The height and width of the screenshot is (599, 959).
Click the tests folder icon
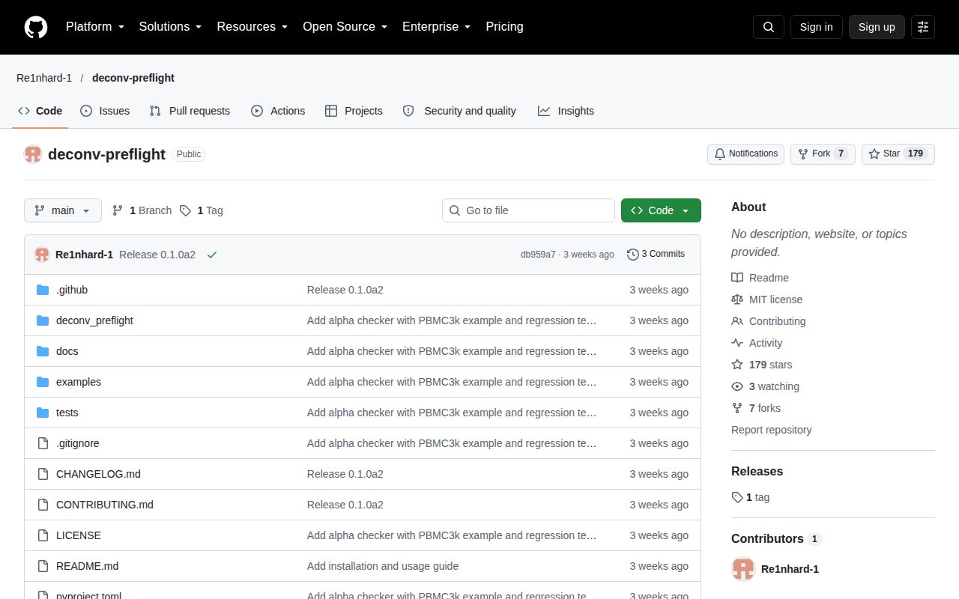tap(43, 413)
